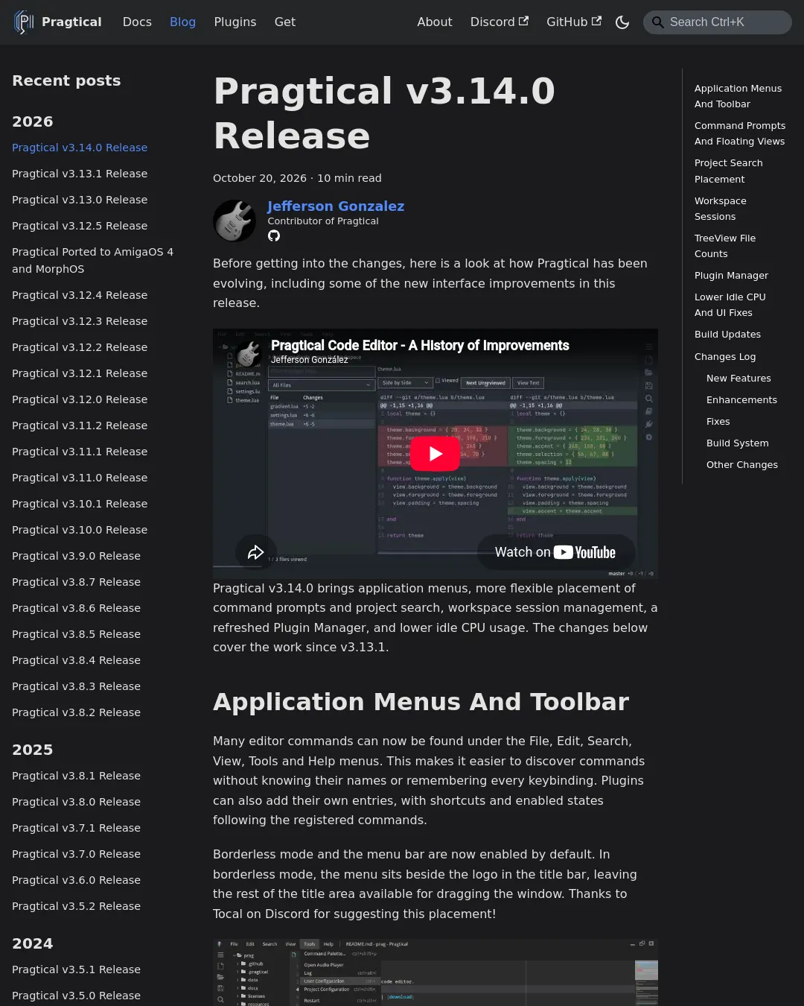Open the Pragtical v3.12.0 Release post

[x=80, y=399]
